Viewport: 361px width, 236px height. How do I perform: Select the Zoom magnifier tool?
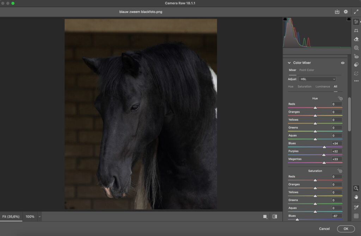coord(356,188)
